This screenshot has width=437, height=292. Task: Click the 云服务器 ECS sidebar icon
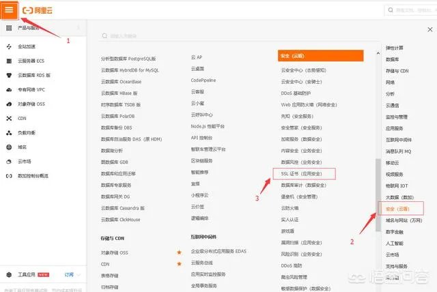[x=9, y=61]
